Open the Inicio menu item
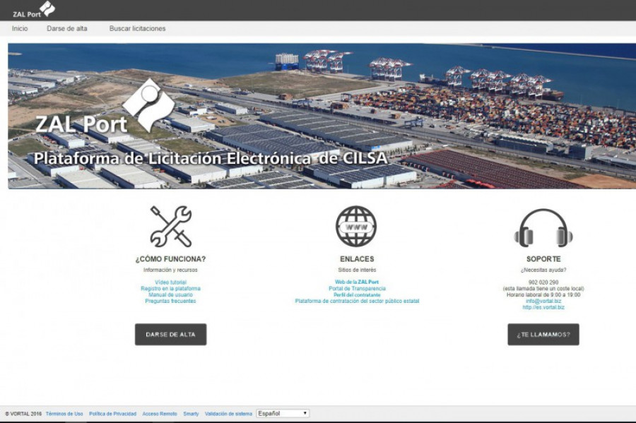636x423 pixels. point(20,28)
